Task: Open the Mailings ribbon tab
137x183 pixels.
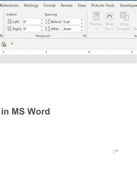Action: point(31,5)
